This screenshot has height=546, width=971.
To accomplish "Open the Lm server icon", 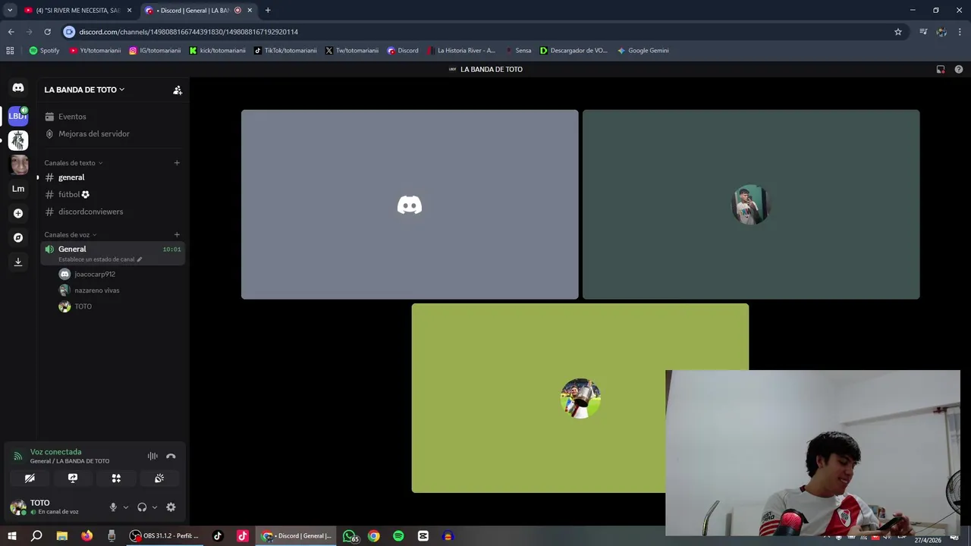I will tap(18, 189).
